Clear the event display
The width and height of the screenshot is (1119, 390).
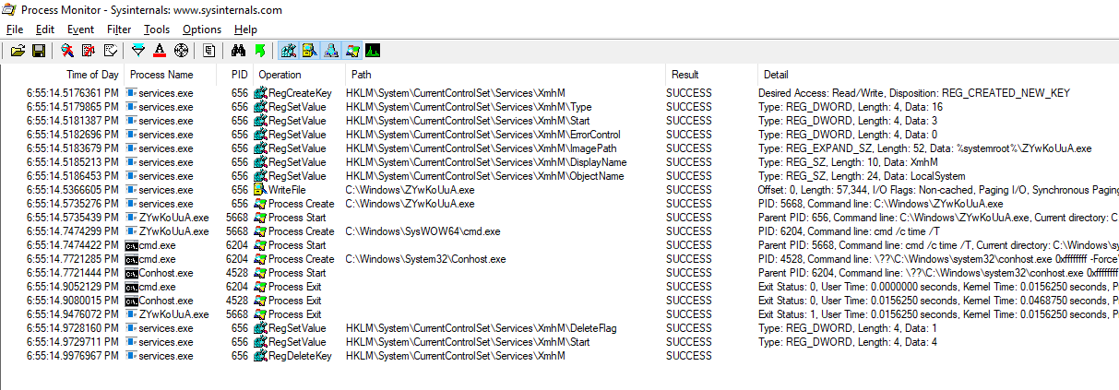pos(110,50)
